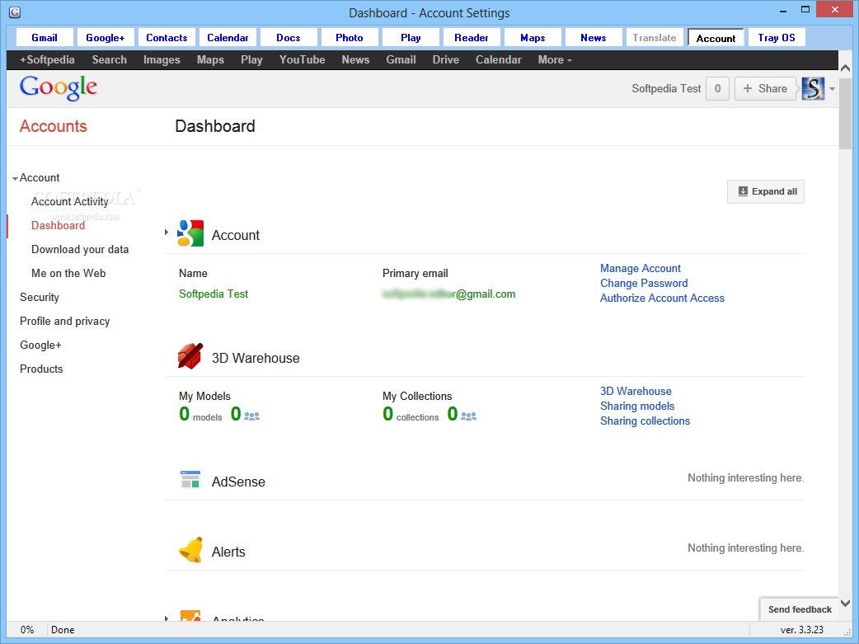Click the vertical scrollbar thumb
Image resolution: width=859 pixels, height=644 pixels.
pyautogui.click(x=845, y=113)
